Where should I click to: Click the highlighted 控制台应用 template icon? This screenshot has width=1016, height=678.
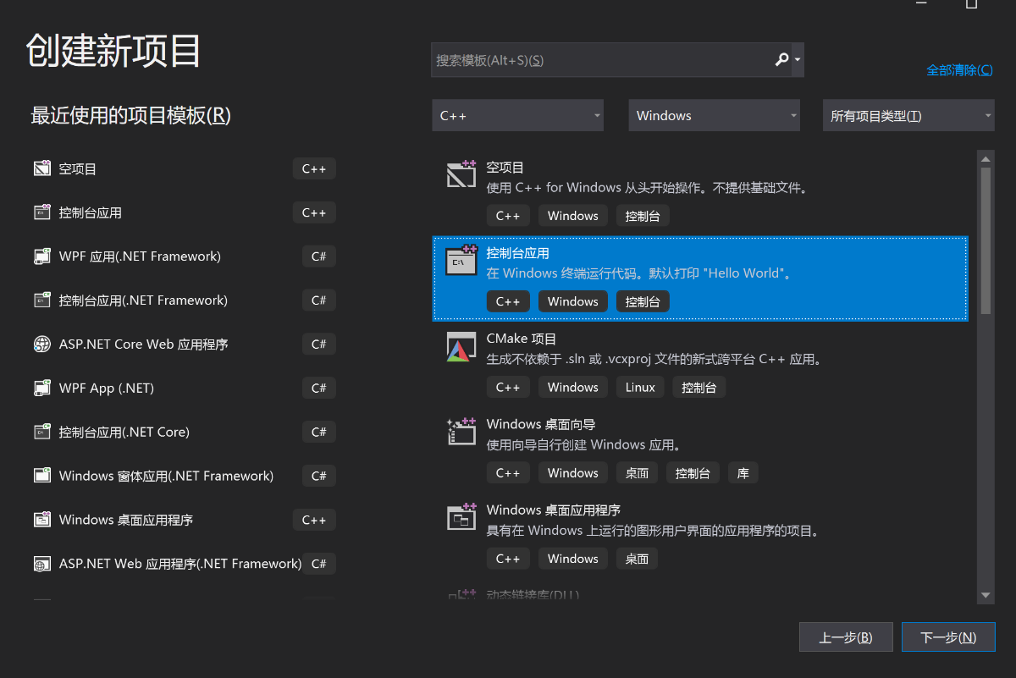point(461,261)
